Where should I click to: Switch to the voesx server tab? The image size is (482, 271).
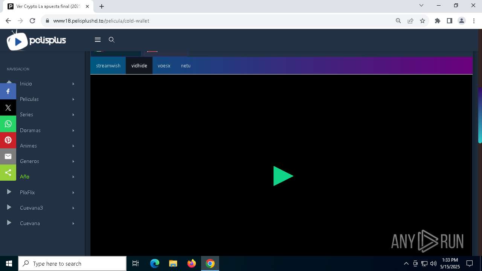tap(164, 65)
